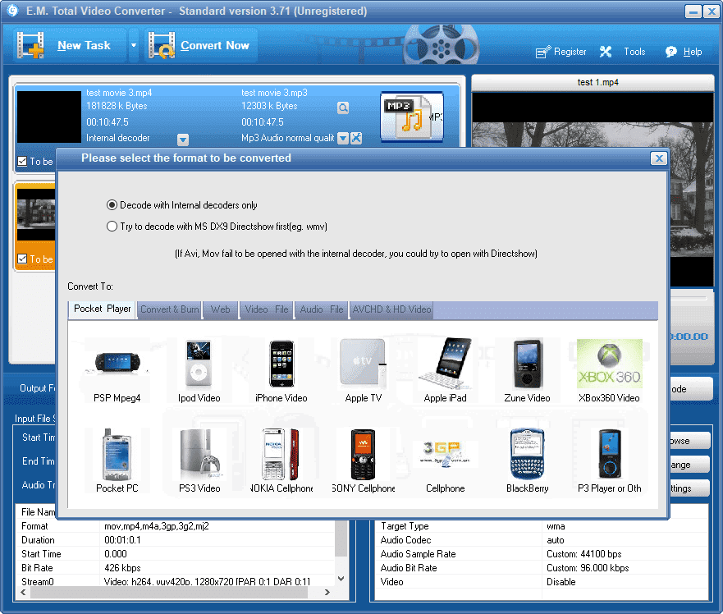Open Register from the top toolbar
Viewport: 723px width, 614px height.
pos(561,52)
